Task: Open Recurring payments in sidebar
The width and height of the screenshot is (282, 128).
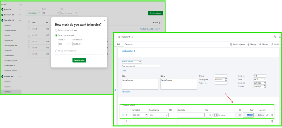Action: pyautogui.click(x=11, y=46)
